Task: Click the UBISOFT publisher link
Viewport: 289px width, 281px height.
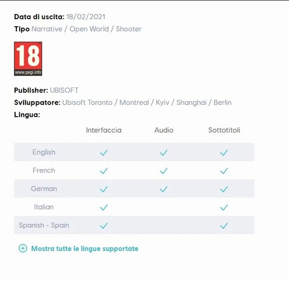Action: (64, 90)
